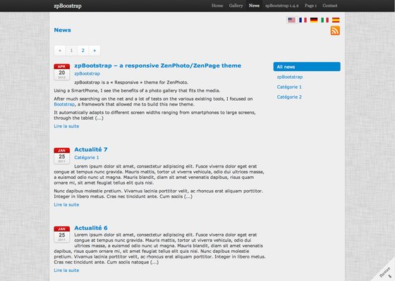Image resolution: width=395 pixels, height=281 pixels.
Task: Click the previous page « pagination arrow
Action: [x=60, y=50]
